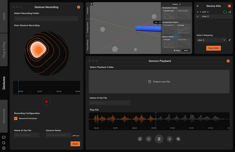Viewport: 235px width, 152px height.
Task: Click the Reset button in charts panel
Action: coord(186,51)
